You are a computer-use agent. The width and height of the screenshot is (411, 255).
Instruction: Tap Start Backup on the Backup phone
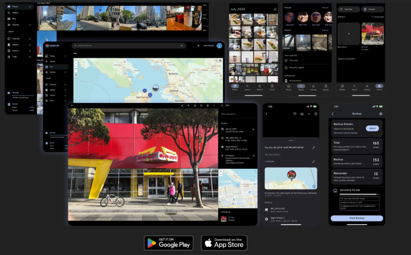pos(357,218)
